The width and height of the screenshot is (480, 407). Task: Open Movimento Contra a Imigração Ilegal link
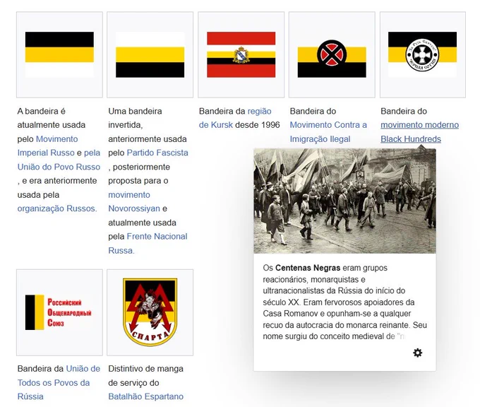click(328, 132)
